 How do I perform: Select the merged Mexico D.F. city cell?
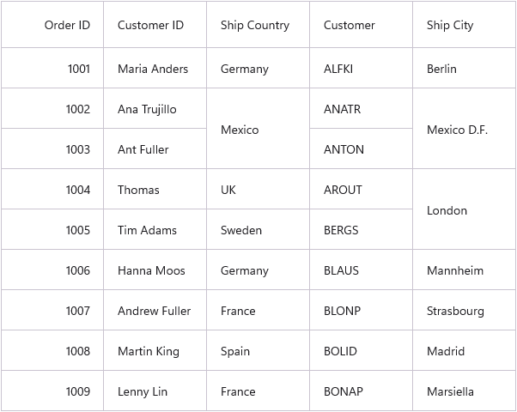point(465,129)
